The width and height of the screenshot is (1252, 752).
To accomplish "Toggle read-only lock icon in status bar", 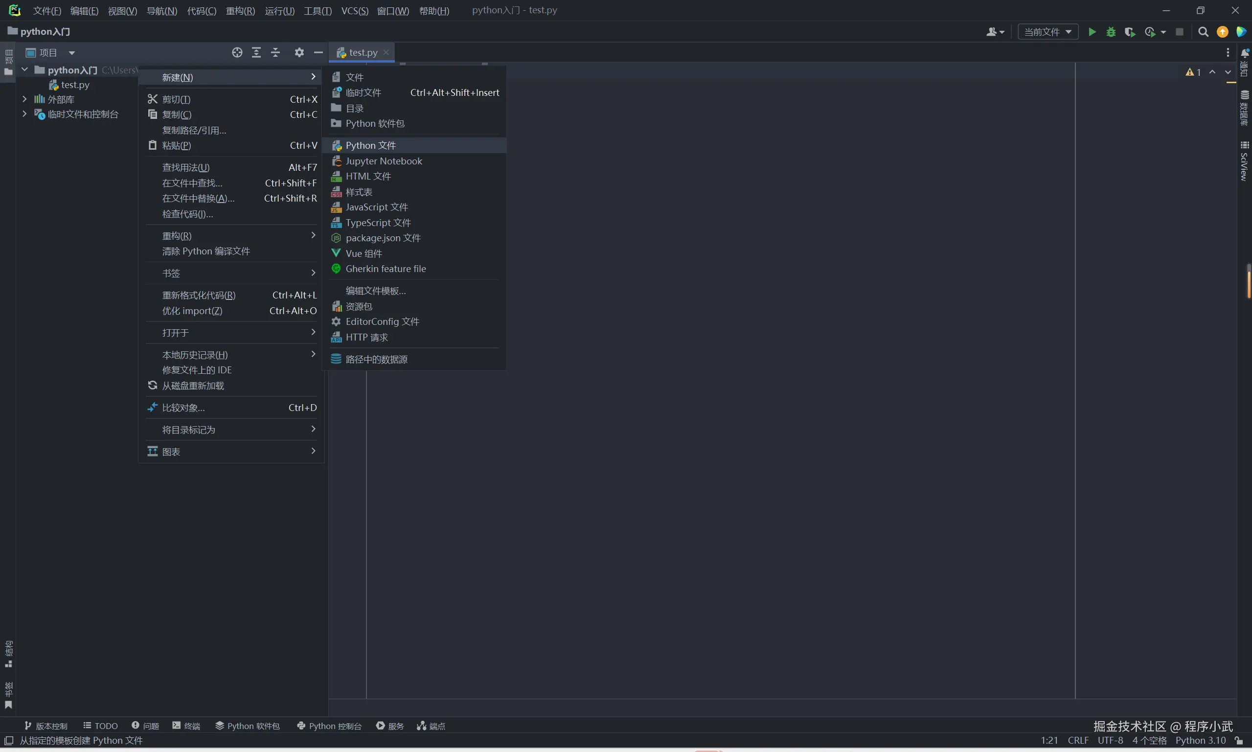I will 1238,740.
